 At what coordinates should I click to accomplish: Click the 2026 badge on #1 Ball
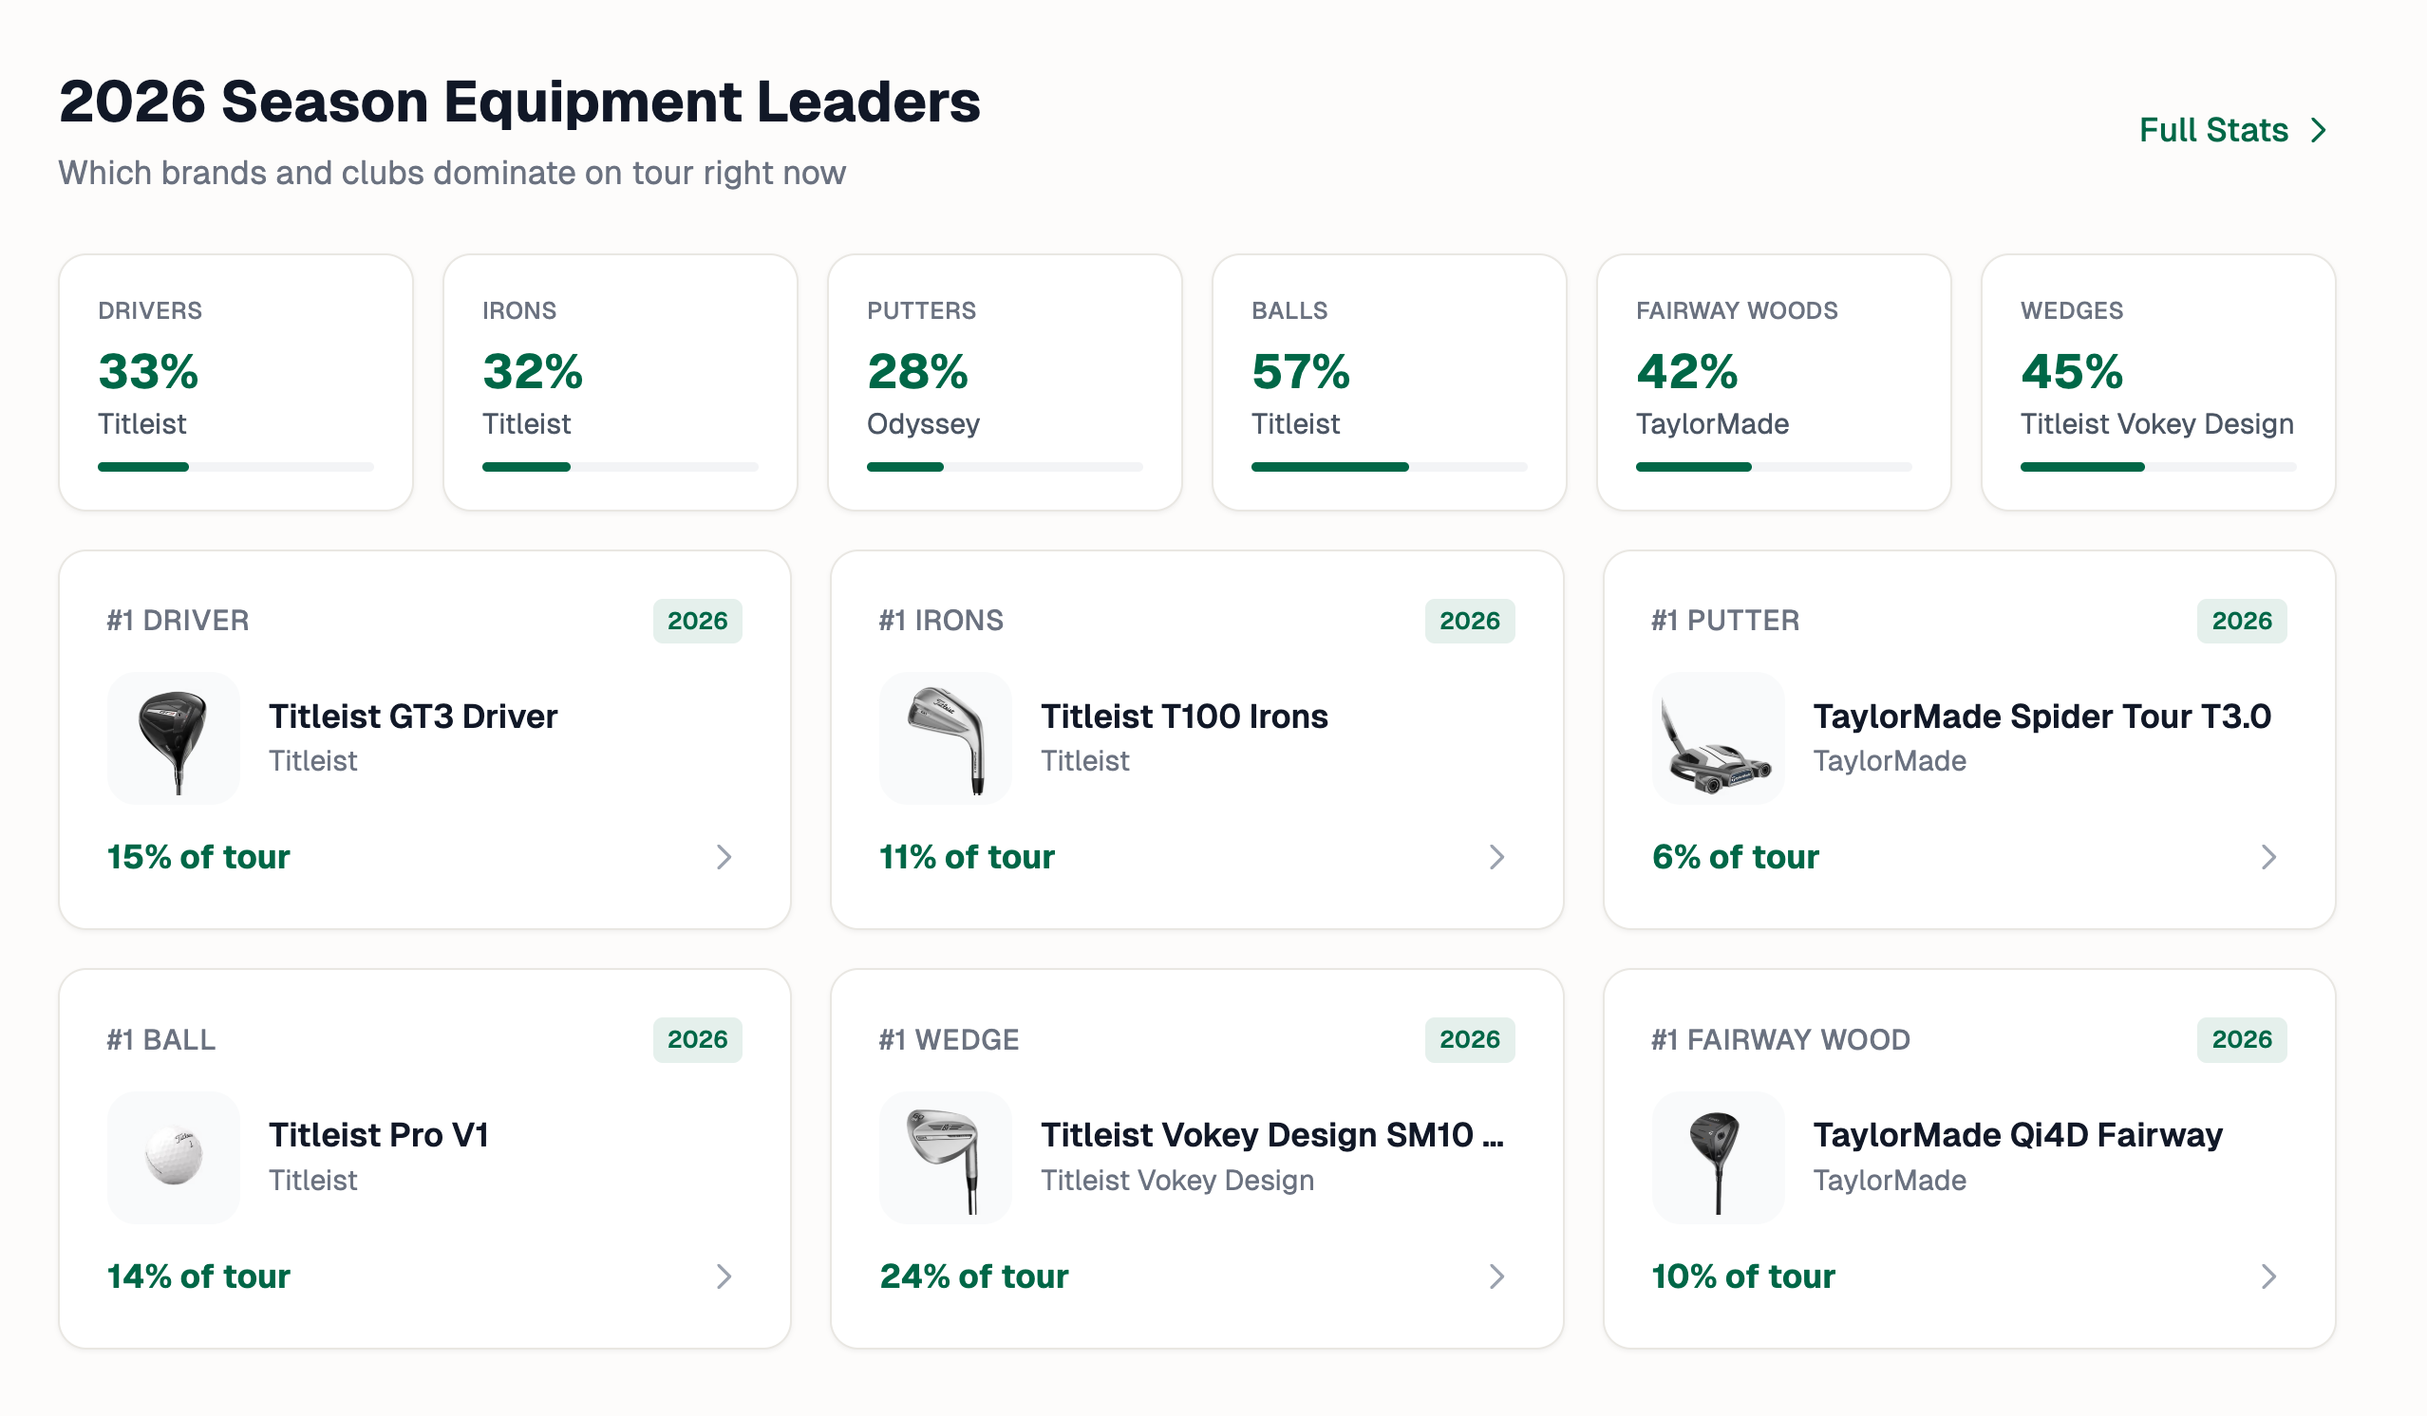pyautogui.click(x=697, y=1039)
